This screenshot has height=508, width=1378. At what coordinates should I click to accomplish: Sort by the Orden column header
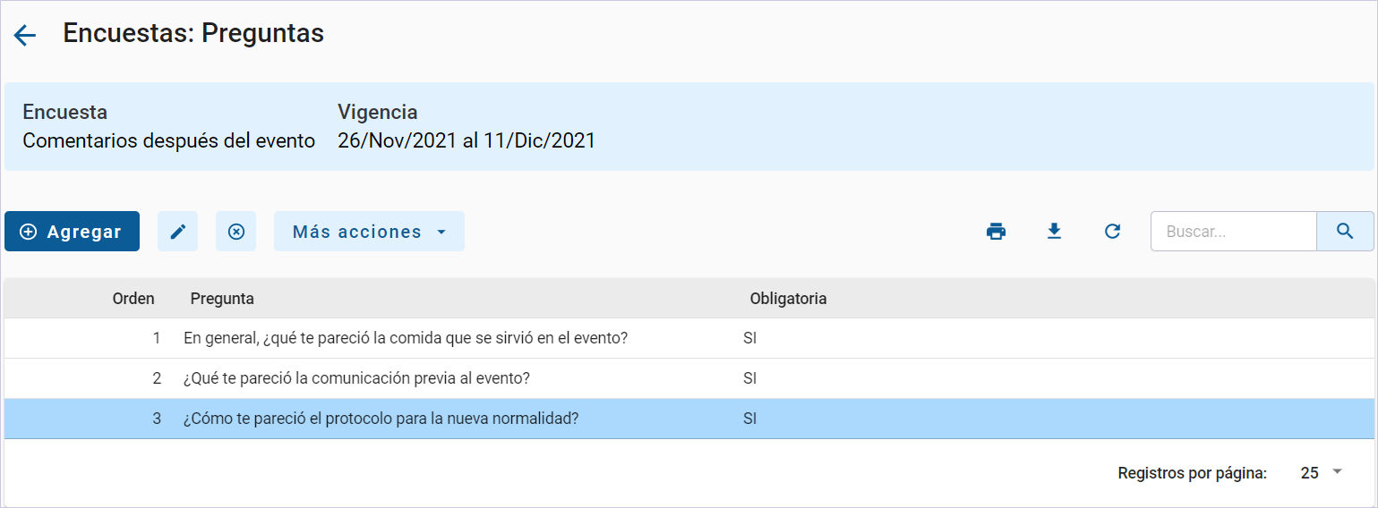point(133,299)
